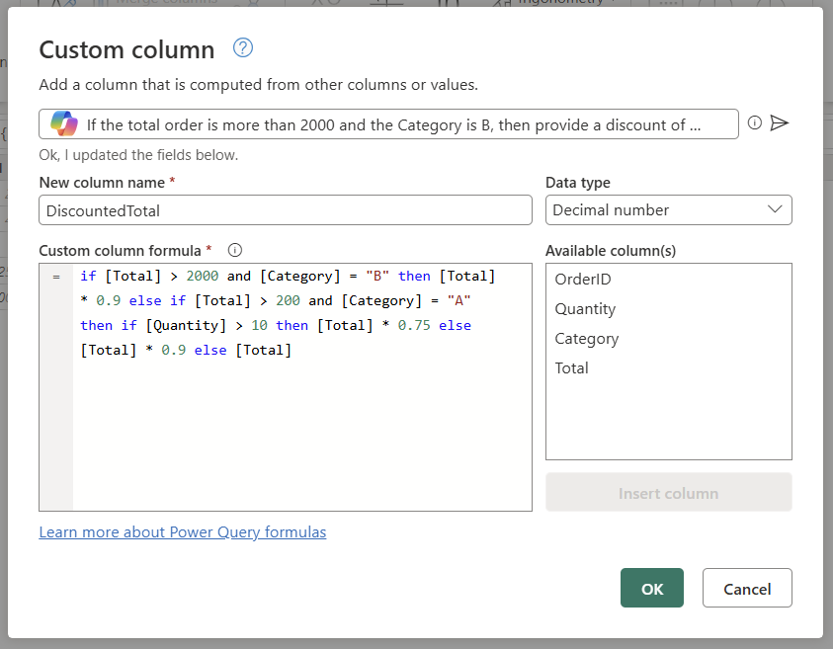Click the DiscountedTotal column name field
Screen dimensions: 833x649
285,209
